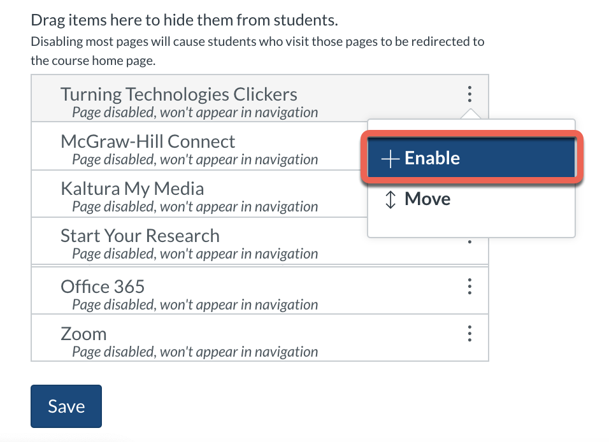Click the up-down arrow icon beside Move
Screen dimensions: 609x442
tap(391, 199)
